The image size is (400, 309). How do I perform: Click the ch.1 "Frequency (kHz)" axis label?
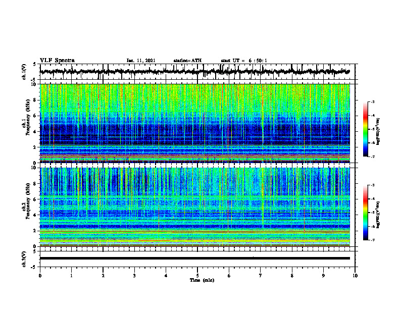click(28, 117)
